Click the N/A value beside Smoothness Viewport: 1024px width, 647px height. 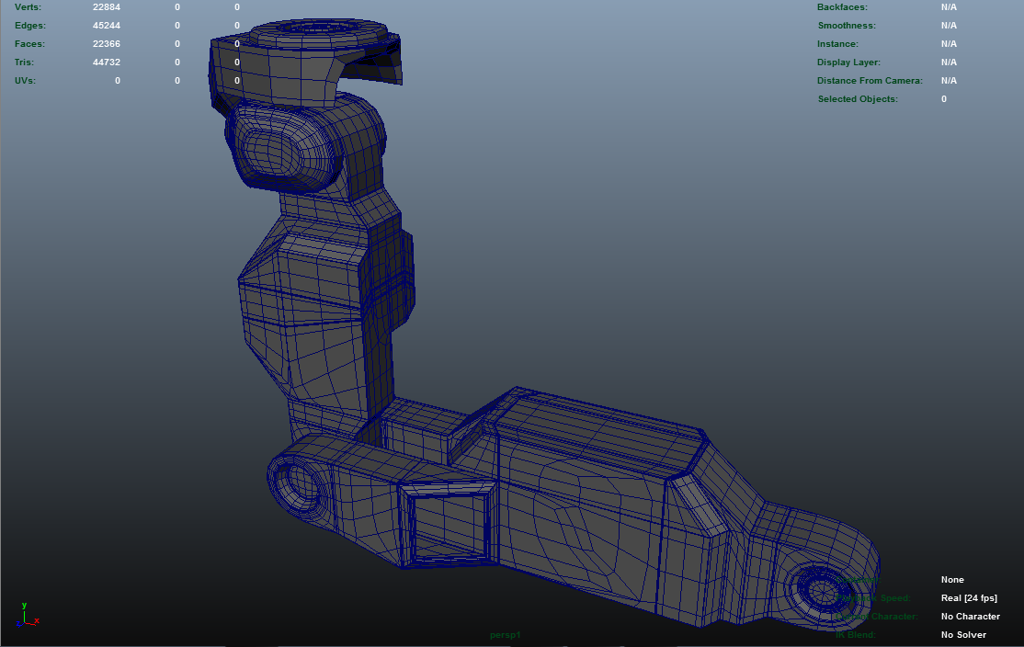pyautogui.click(x=949, y=26)
